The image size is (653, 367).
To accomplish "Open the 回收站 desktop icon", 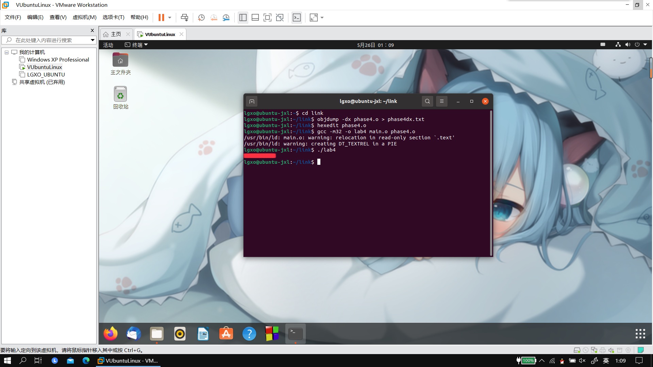I will pyautogui.click(x=120, y=98).
